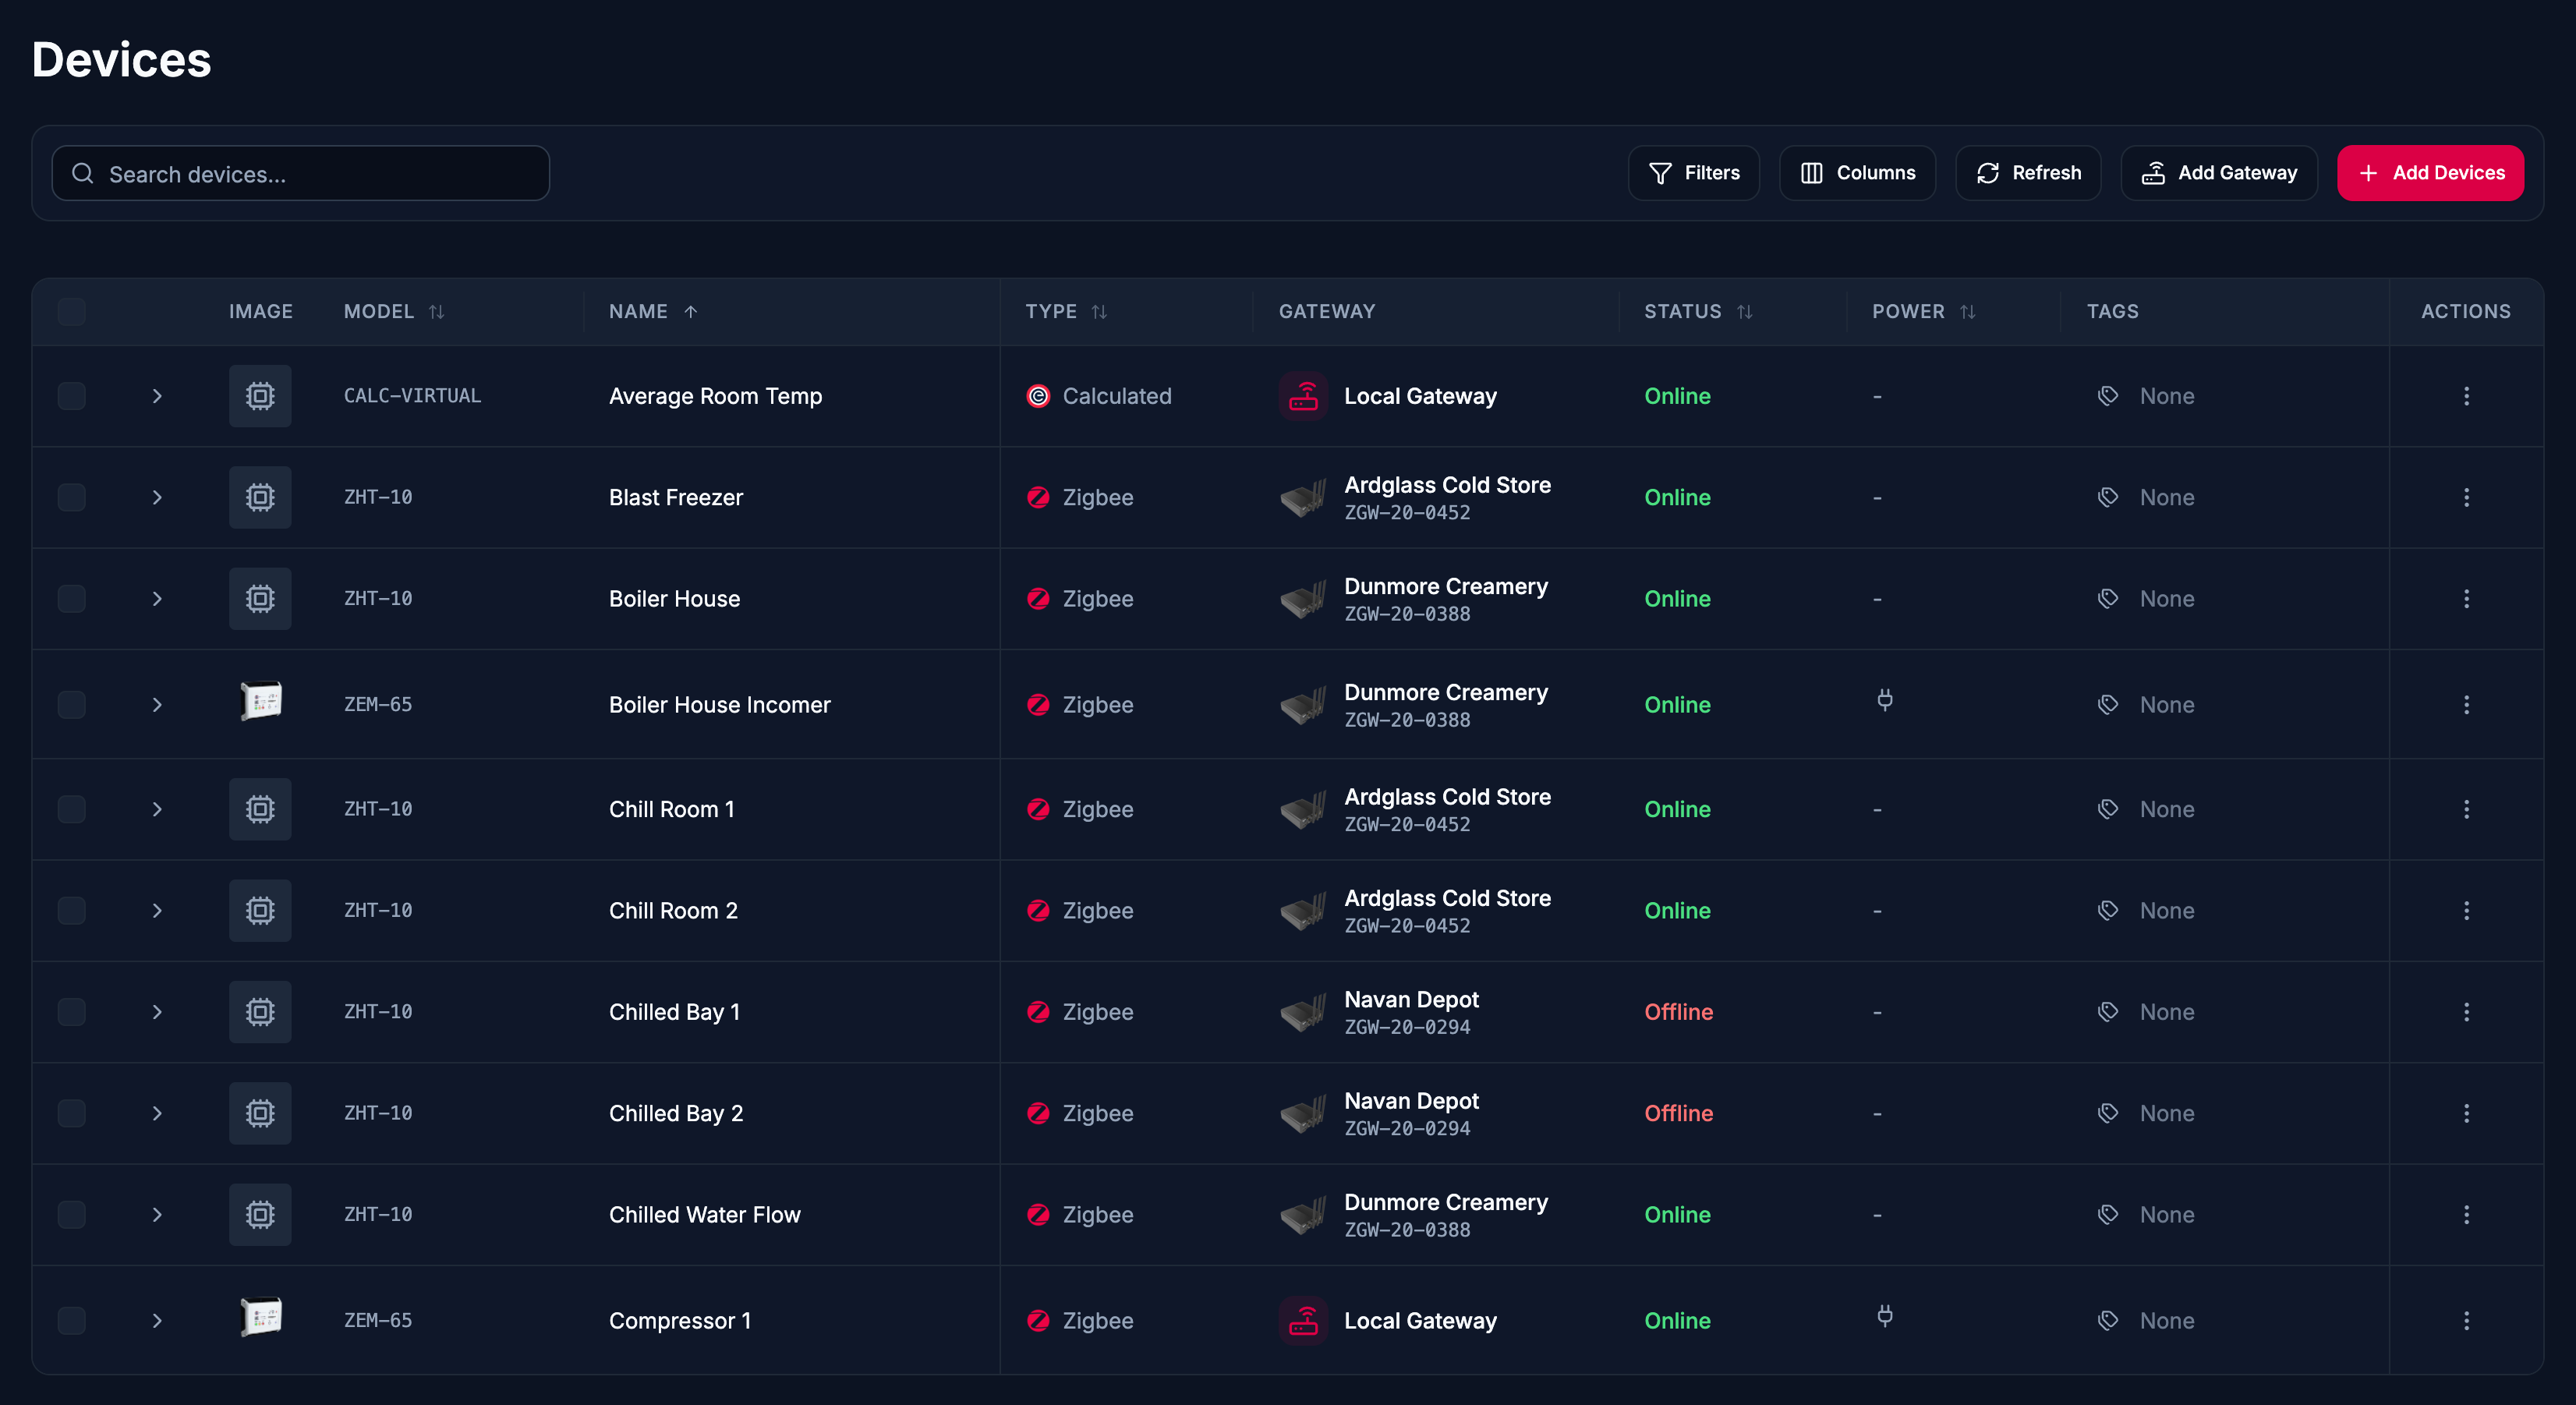Check the Compressor 1 row checkbox
Image resolution: width=2576 pixels, height=1405 pixels.
pyautogui.click(x=71, y=1320)
